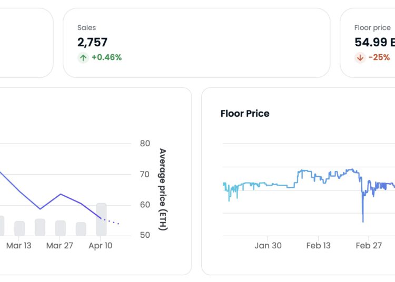Select the Sales value 2,757
Image resolution: width=395 pixels, height=282 pixels.
(x=93, y=42)
